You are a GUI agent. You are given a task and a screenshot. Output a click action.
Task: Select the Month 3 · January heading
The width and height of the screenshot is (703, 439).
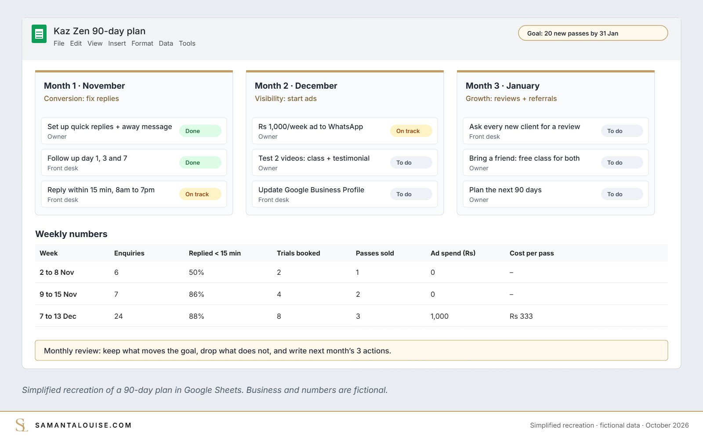[x=503, y=86]
